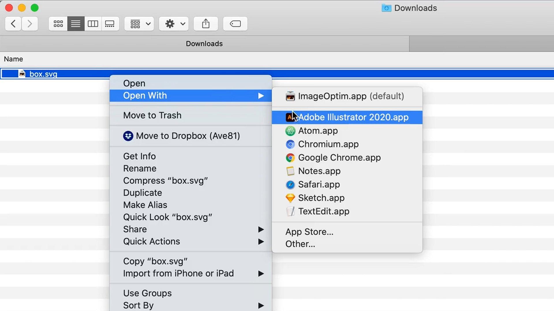Select Move to Dropbox (Ave81)
554x311 pixels.
pos(188,136)
